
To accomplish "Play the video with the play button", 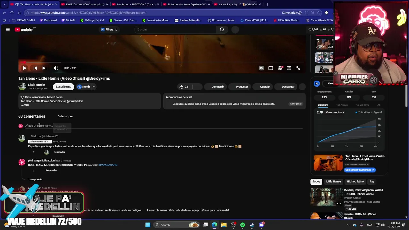I will (x=24, y=68).
